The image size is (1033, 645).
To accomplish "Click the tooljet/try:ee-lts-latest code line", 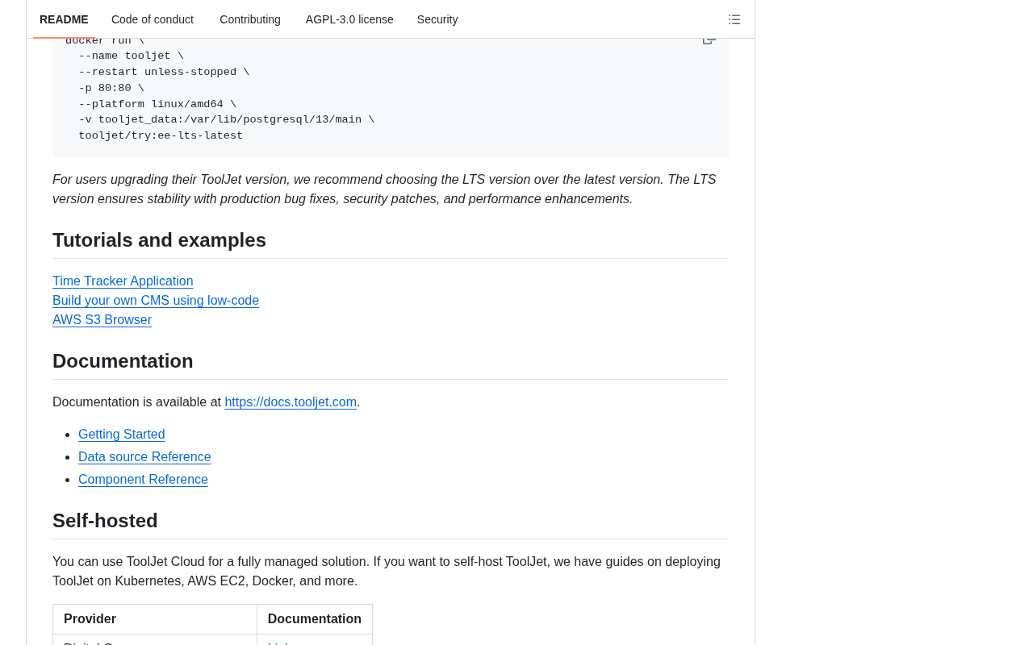I will 161,136.
